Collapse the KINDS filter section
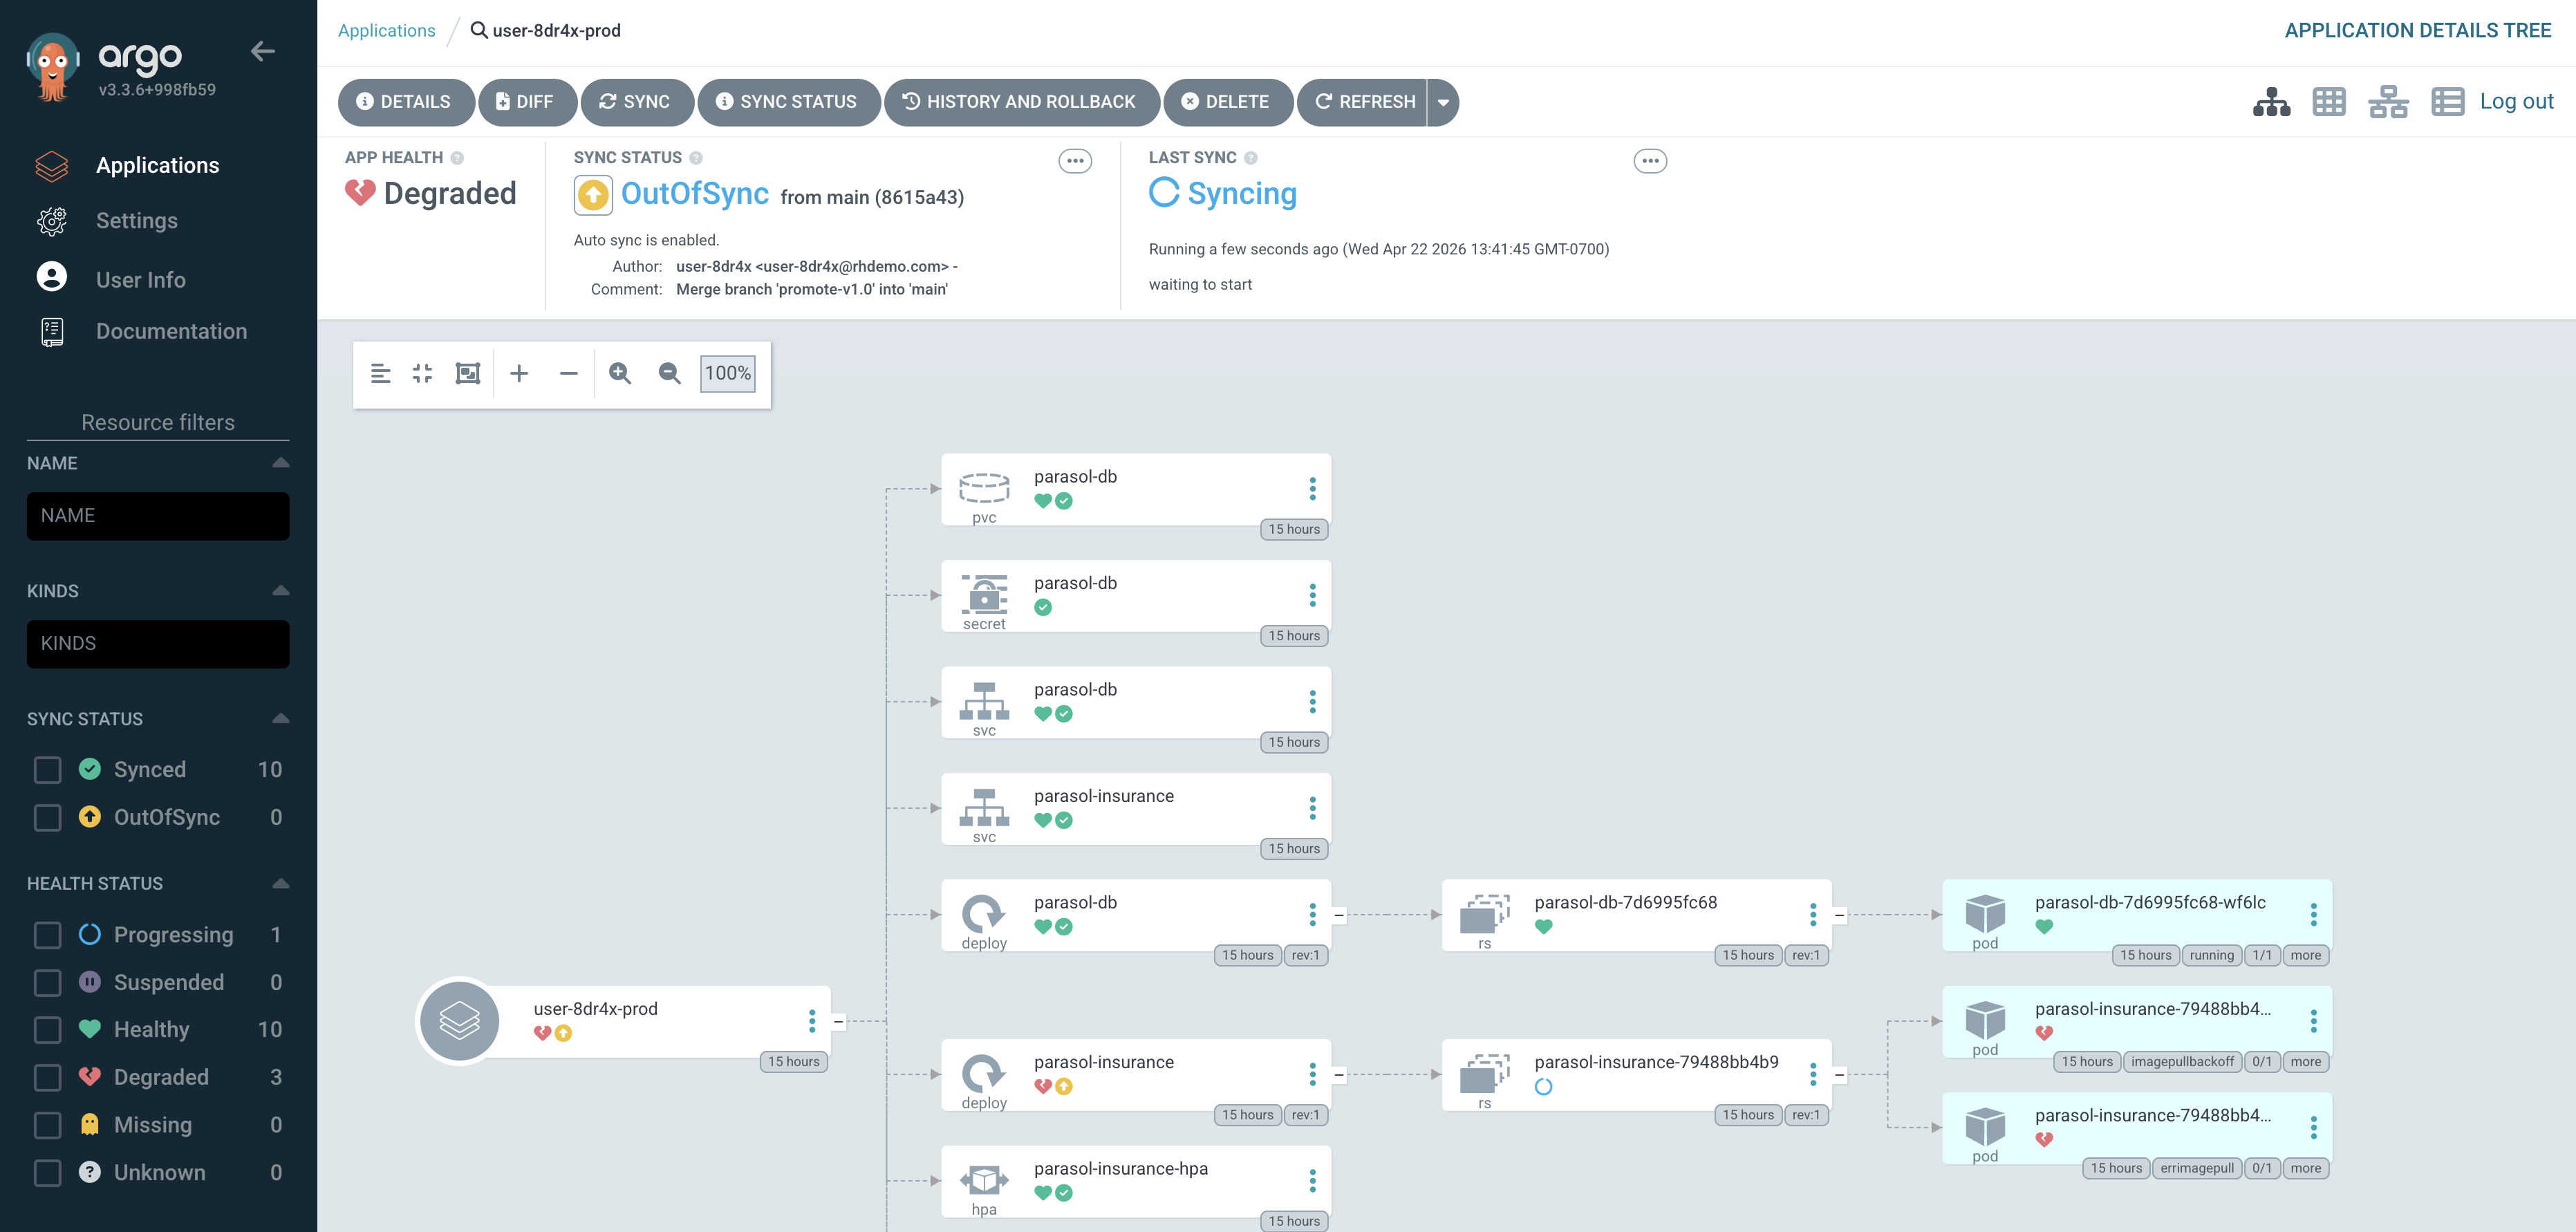Screen dimensions: 2576x1232 point(280,590)
